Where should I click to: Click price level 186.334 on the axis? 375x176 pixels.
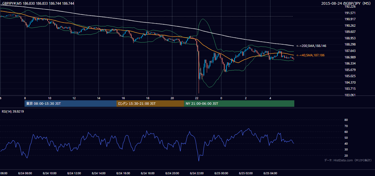pyautogui.click(x=350, y=64)
